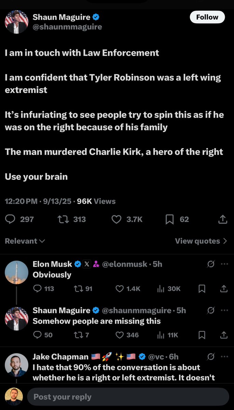Comment on Shaun Maguire's "Somehow" reply

click(38, 335)
